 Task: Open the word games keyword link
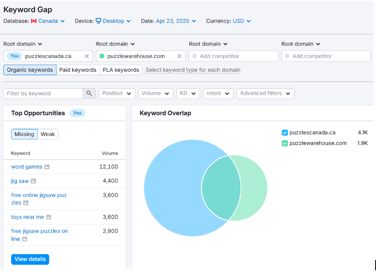(27, 167)
